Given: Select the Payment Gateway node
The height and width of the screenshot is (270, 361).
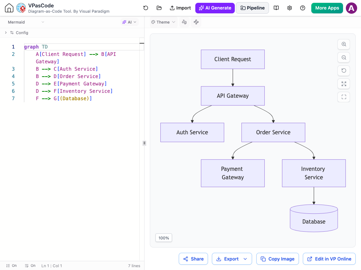Looking at the screenshot, I should click(x=233, y=173).
